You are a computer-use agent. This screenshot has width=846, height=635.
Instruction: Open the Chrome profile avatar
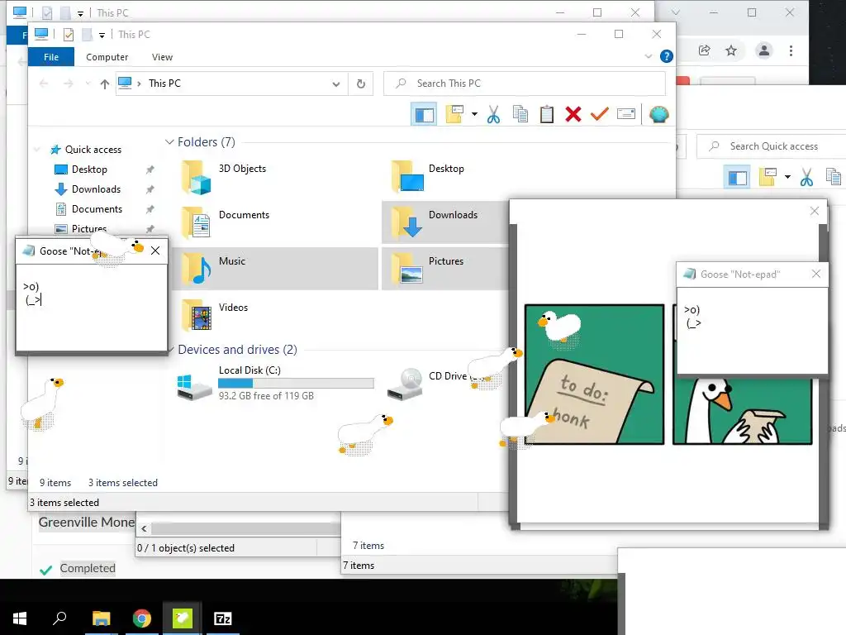click(763, 50)
